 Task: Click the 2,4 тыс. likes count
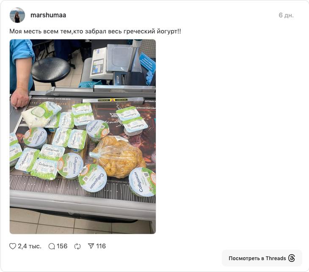click(30, 246)
